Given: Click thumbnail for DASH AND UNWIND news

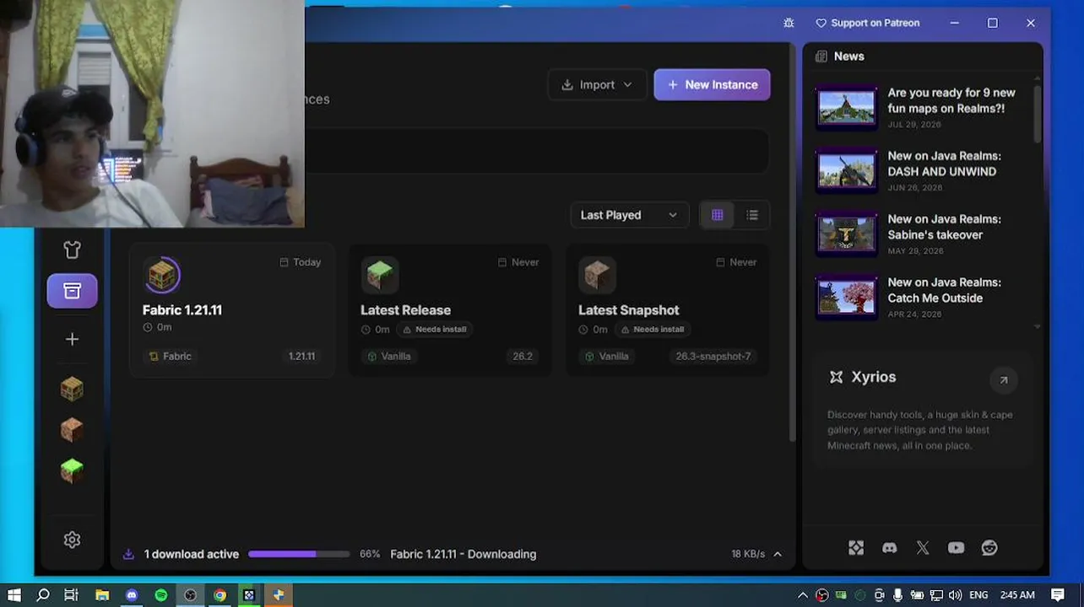Looking at the screenshot, I should 847,170.
